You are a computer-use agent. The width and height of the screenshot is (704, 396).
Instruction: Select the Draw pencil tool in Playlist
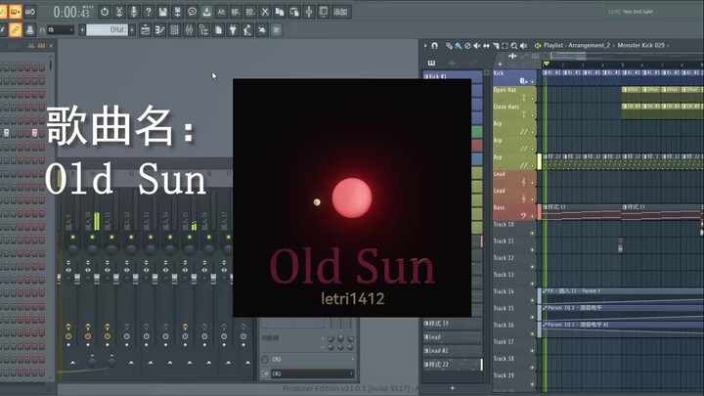449,45
